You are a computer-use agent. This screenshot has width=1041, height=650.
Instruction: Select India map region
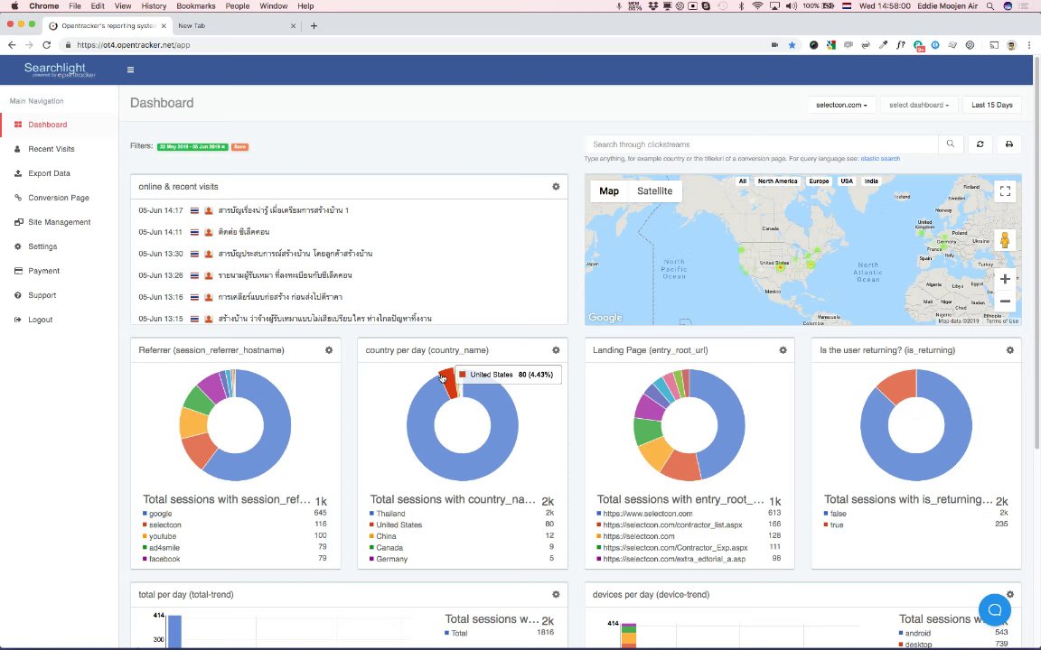[871, 181]
